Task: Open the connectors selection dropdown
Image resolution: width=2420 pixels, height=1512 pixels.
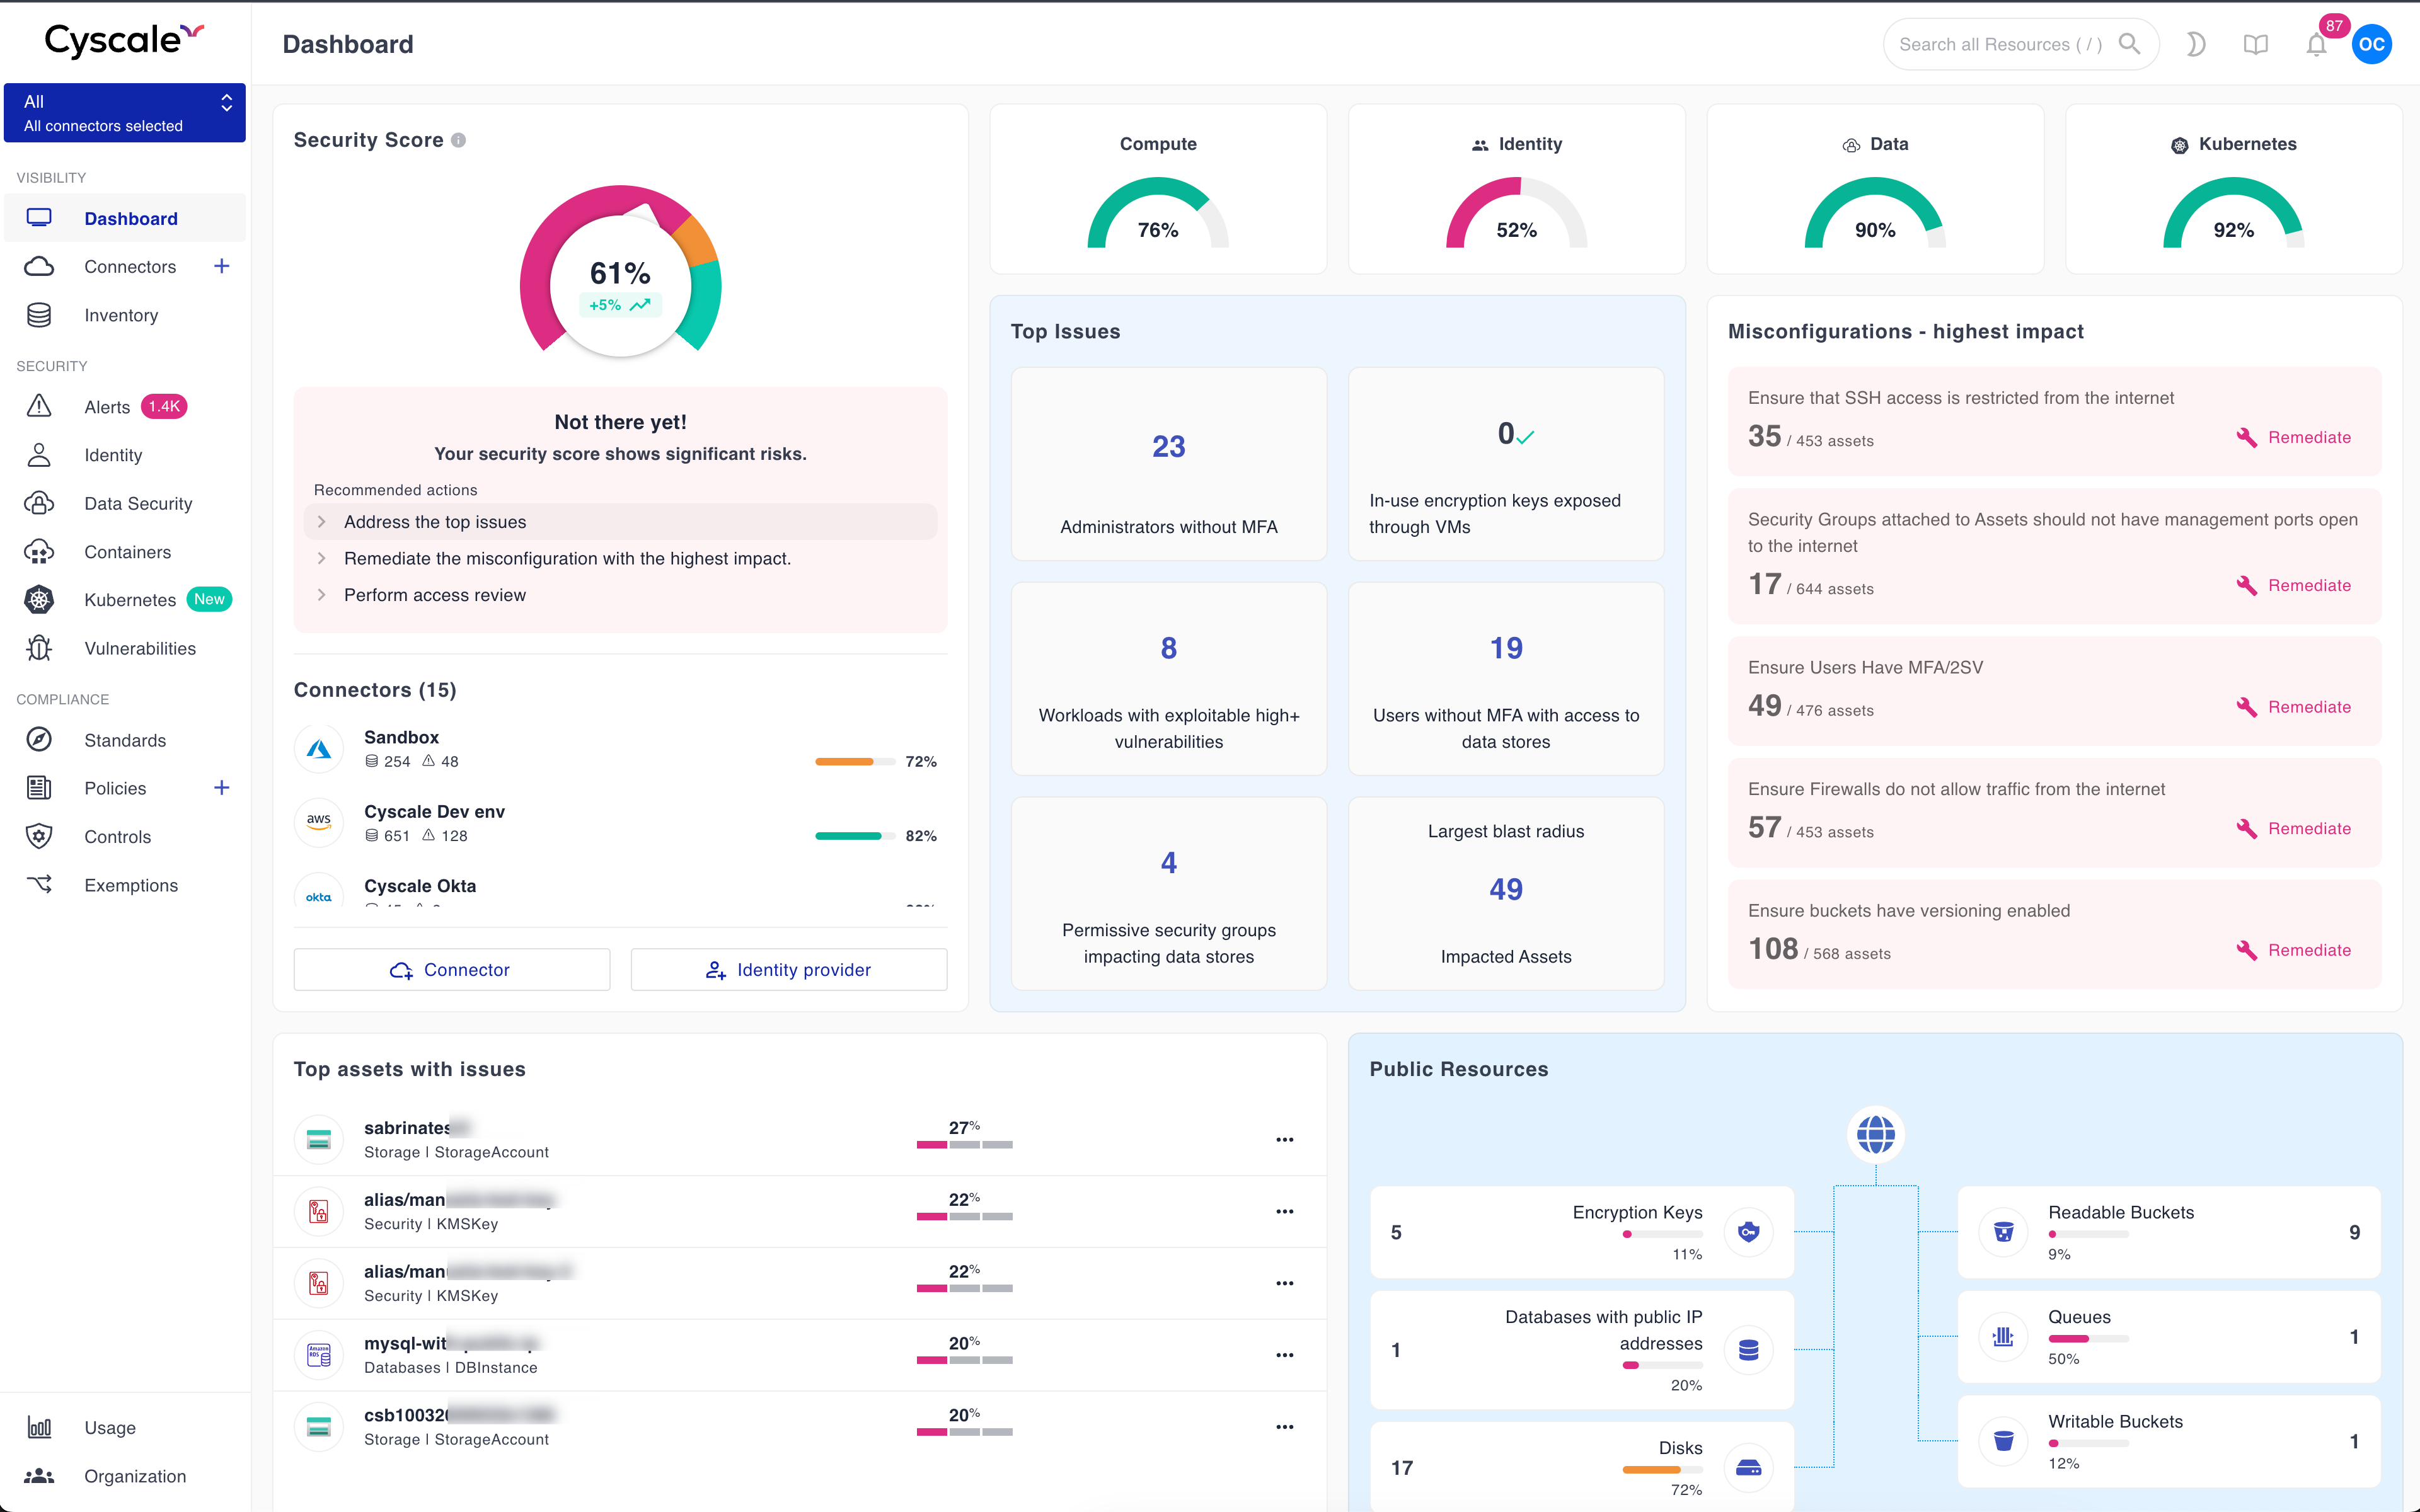Action: (125, 113)
